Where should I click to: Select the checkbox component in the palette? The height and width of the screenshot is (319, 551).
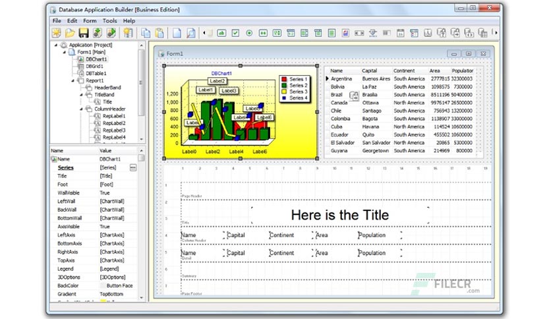click(x=235, y=33)
